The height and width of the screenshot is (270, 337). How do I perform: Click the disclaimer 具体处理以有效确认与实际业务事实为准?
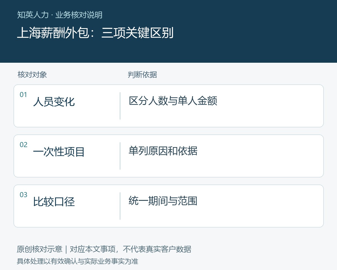(x=78, y=261)
